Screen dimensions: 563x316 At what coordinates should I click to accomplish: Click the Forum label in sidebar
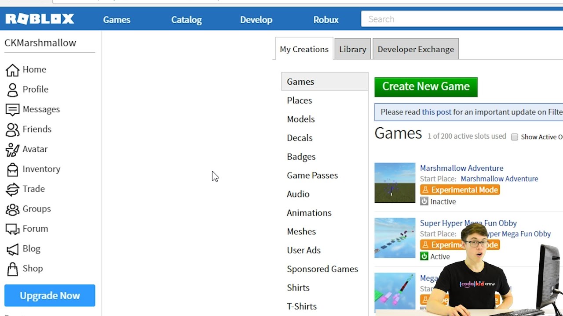(35, 229)
